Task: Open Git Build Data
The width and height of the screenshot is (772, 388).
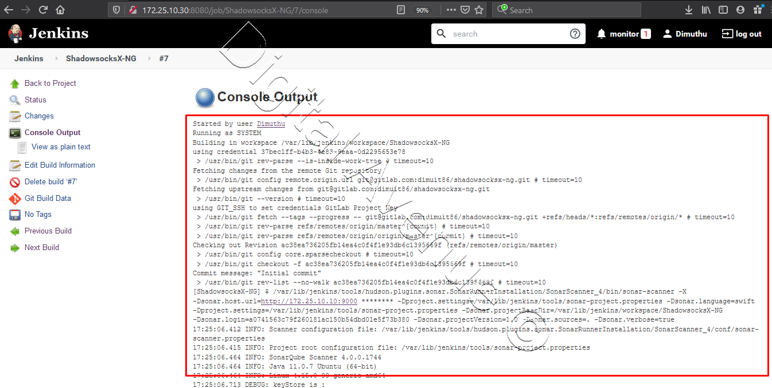Action: (14, 198)
